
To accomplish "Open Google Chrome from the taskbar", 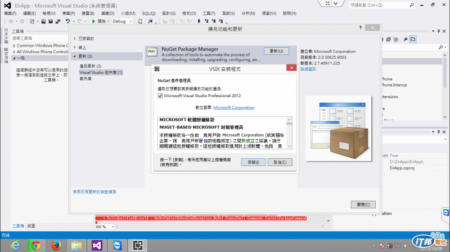I will pyautogui.click(x=35, y=245).
